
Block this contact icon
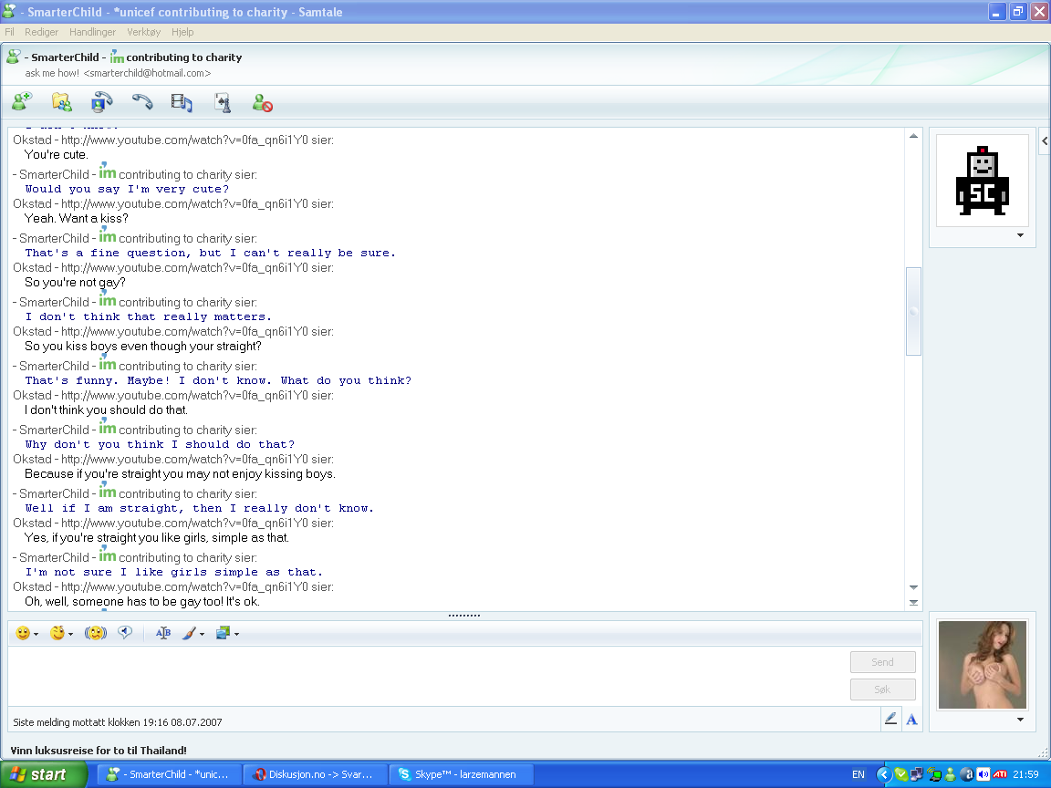pos(262,102)
